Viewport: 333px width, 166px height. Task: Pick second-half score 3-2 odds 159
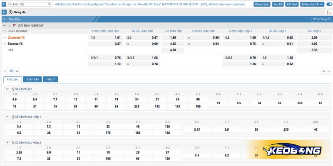click(167, 159)
